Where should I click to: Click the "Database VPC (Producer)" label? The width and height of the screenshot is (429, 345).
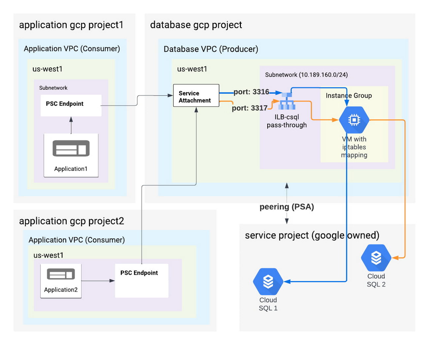(x=211, y=49)
